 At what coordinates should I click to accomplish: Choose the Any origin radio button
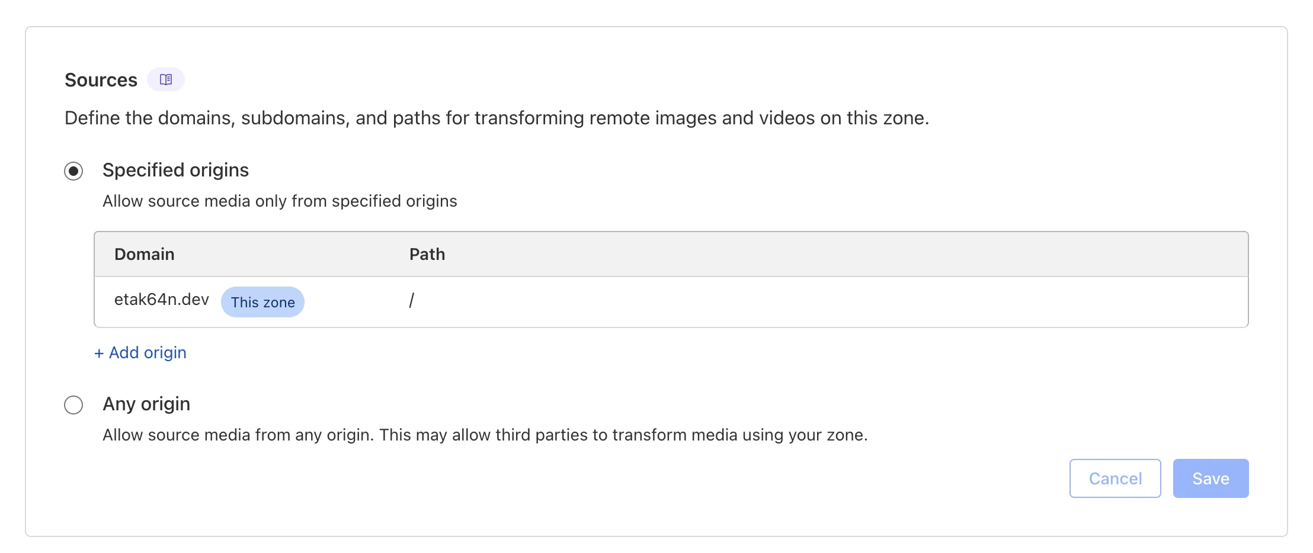73,405
